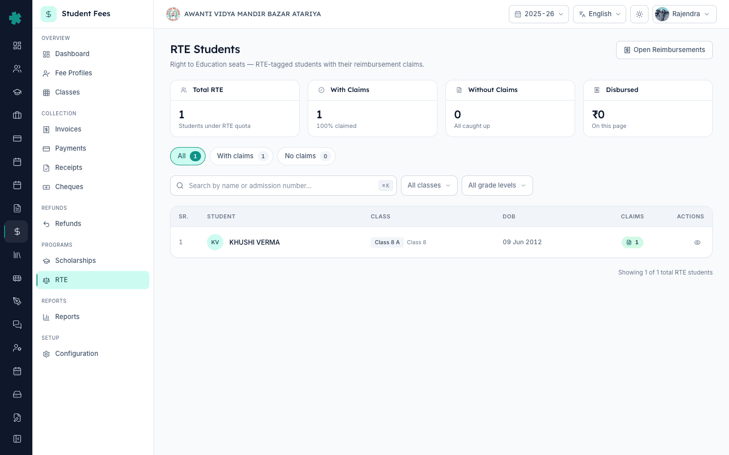
Task: Toggle the light/dark theme sun button
Action: [x=639, y=14]
